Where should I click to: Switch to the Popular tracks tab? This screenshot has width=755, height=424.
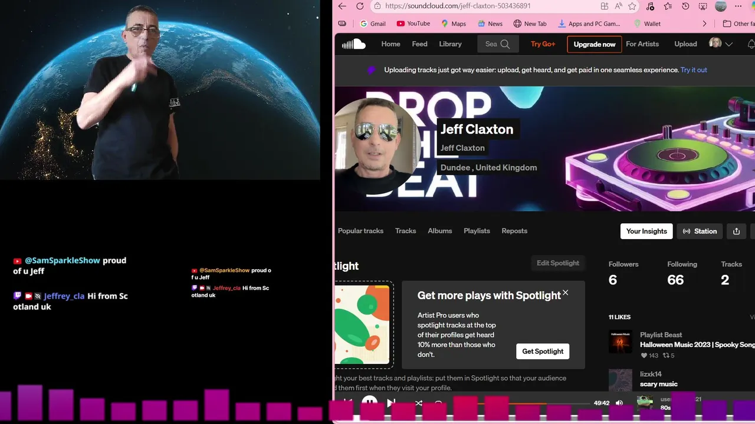(360, 231)
